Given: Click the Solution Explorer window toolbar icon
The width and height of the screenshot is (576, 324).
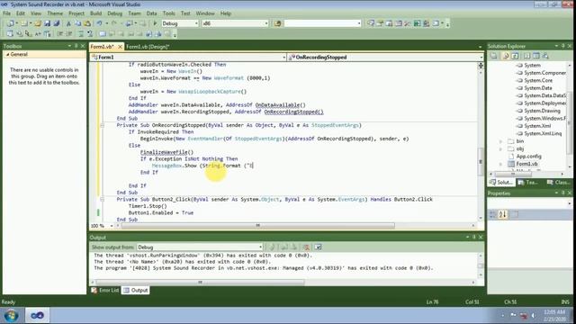Looking at the screenshot, I should pos(371,23).
